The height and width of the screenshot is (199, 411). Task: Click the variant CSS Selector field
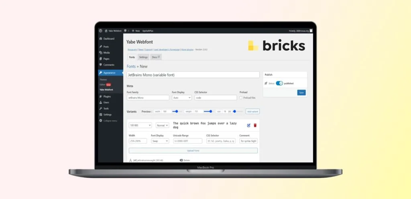coord(221,141)
